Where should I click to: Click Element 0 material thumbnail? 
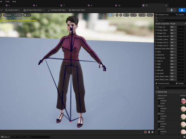[x=183, y=101]
